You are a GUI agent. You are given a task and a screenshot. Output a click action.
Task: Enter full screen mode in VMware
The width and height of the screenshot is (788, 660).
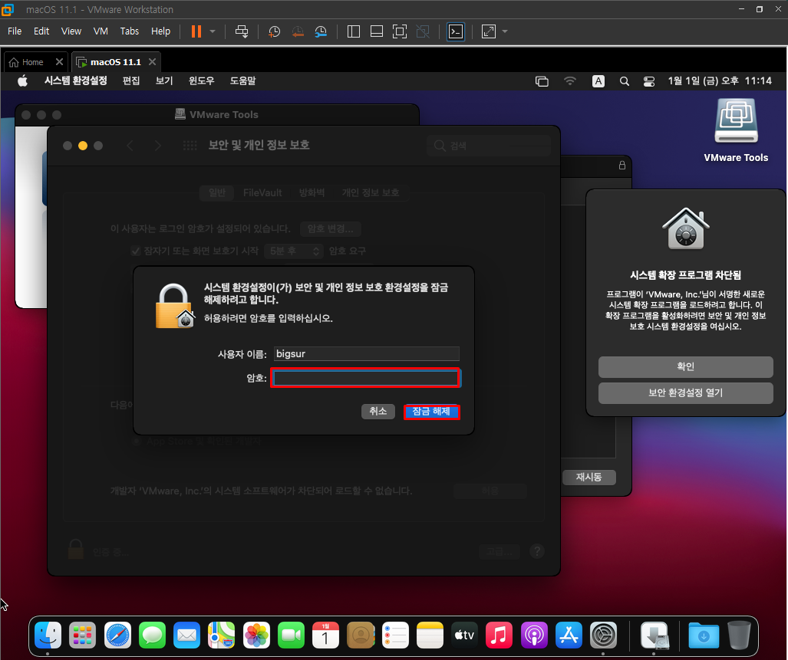400,31
